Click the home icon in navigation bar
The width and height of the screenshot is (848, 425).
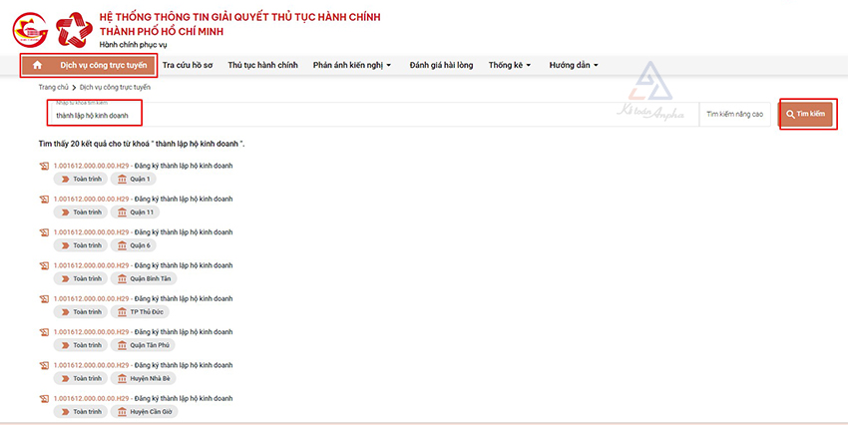pos(37,66)
